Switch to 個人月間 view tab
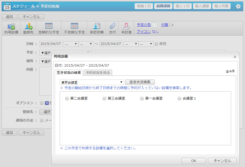 click(221, 6)
